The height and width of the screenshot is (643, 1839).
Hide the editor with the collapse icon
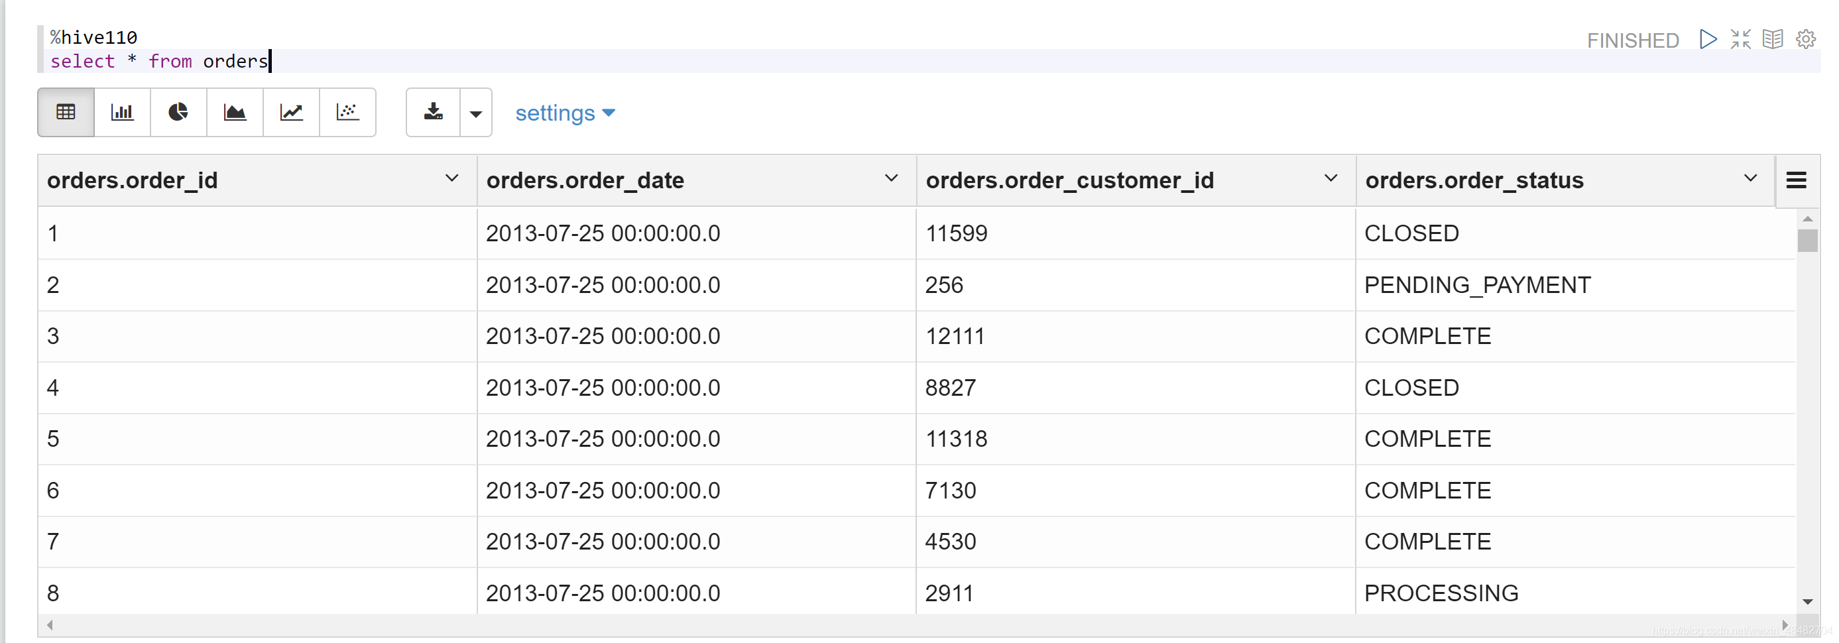[x=1740, y=39]
